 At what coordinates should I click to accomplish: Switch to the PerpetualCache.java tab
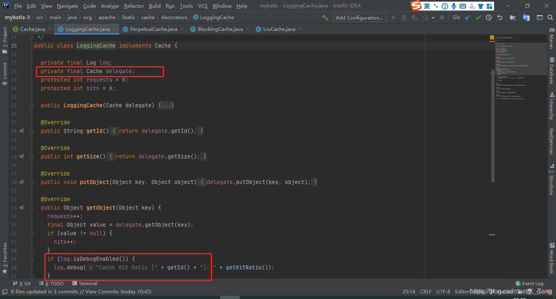coord(153,29)
